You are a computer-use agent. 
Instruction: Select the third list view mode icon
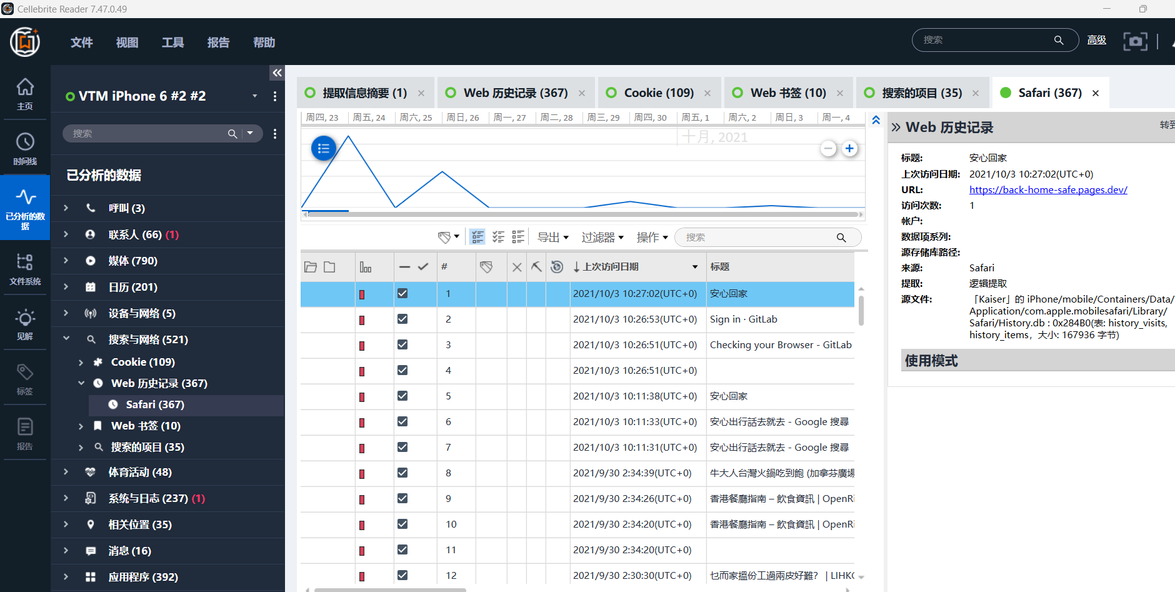[518, 237]
